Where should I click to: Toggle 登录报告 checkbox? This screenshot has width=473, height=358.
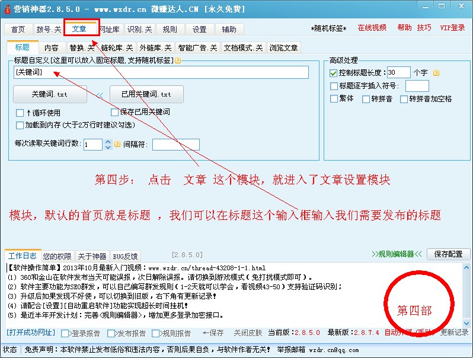click(65, 333)
